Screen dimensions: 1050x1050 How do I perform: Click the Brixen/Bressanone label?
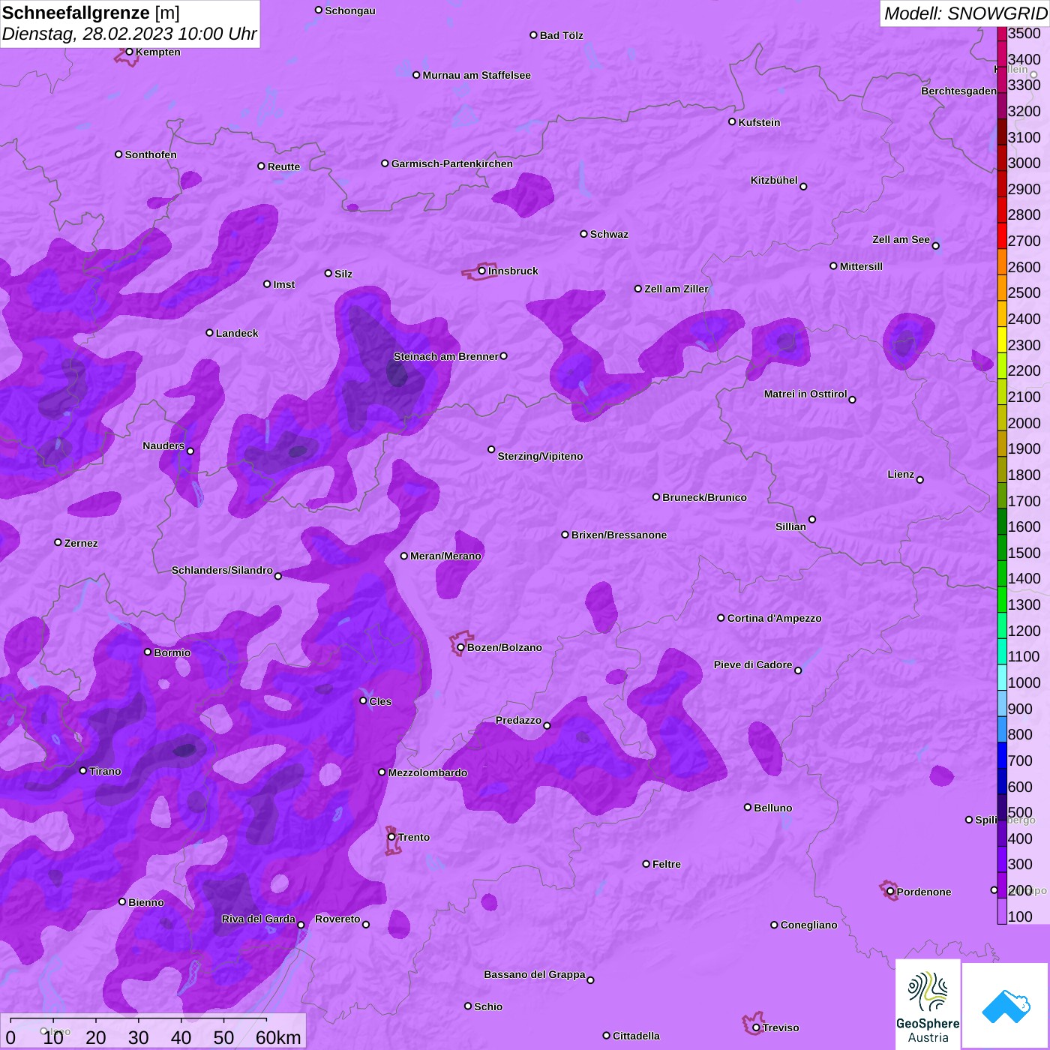coord(619,535)
